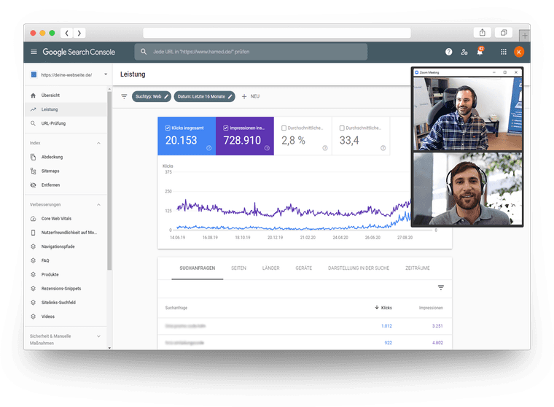Screen dimensions: 554x407
Task: Click the Impressionen column header
Action: tap(431, 308)
